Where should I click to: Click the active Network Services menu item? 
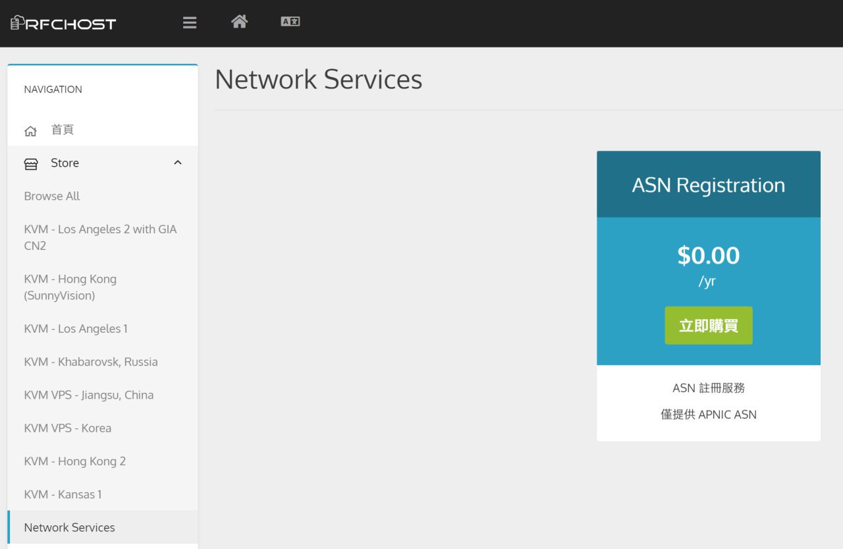69,527
